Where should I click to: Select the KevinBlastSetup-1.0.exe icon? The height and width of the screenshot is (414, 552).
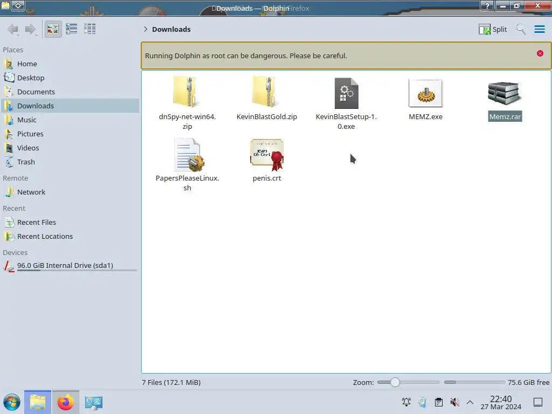pos(347,93)
